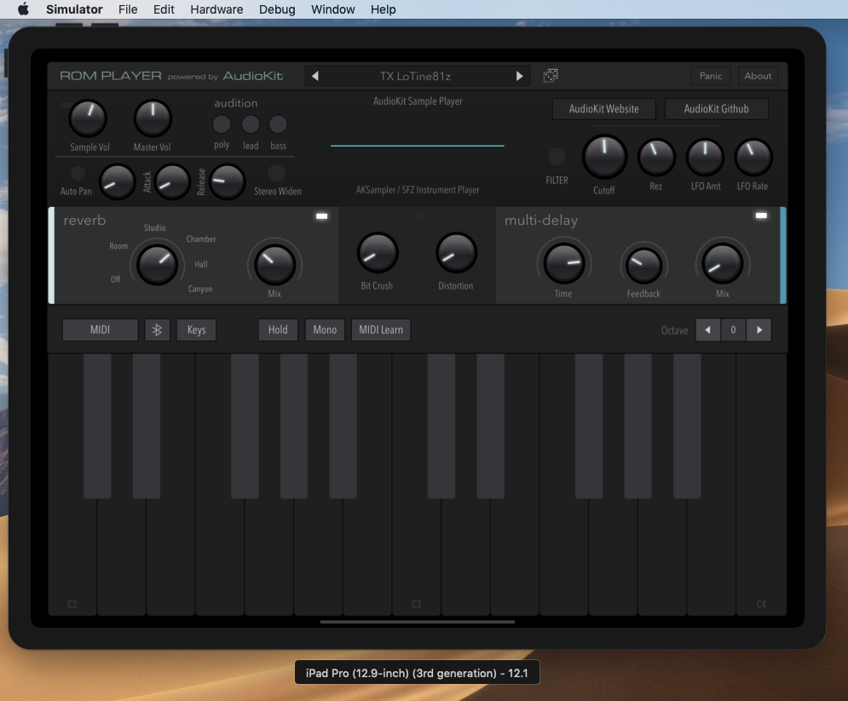Click the reverb Mix knob
This screenshot has height=701, width=848.
coord(274,264)
